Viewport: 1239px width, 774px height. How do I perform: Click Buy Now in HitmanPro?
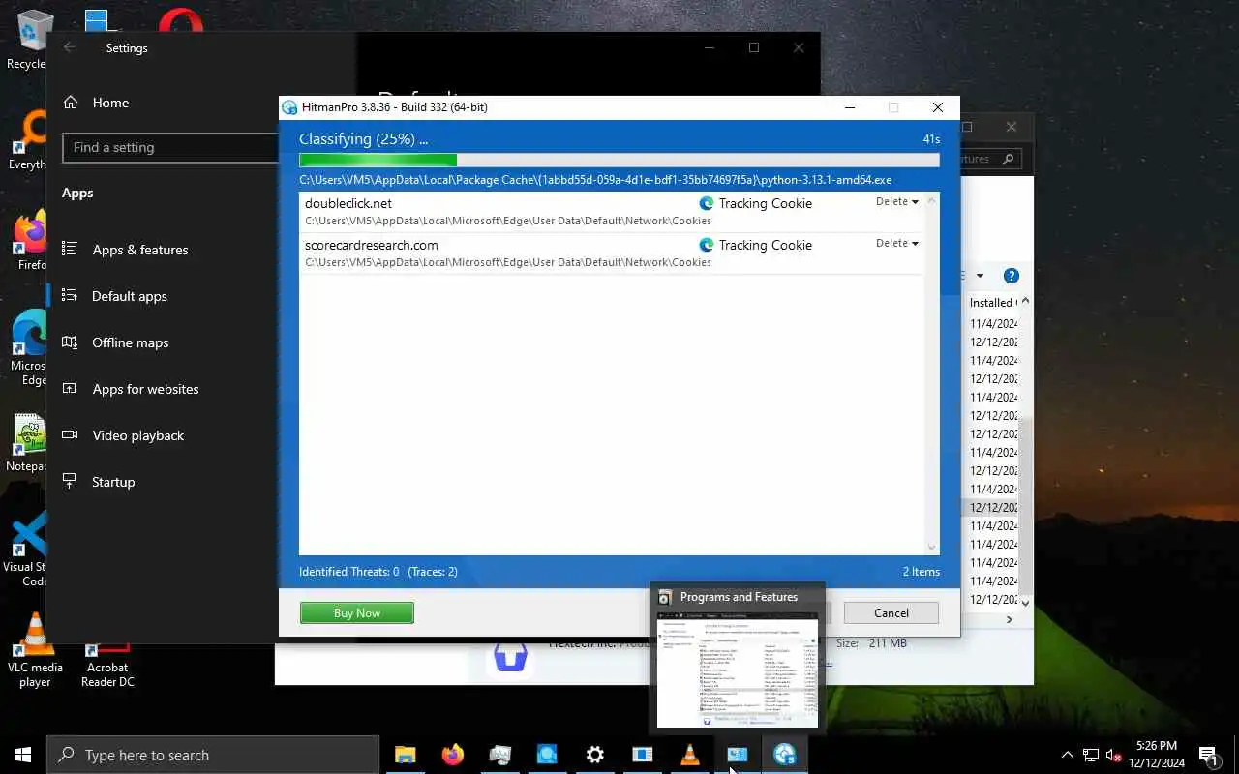click(357, 612)
